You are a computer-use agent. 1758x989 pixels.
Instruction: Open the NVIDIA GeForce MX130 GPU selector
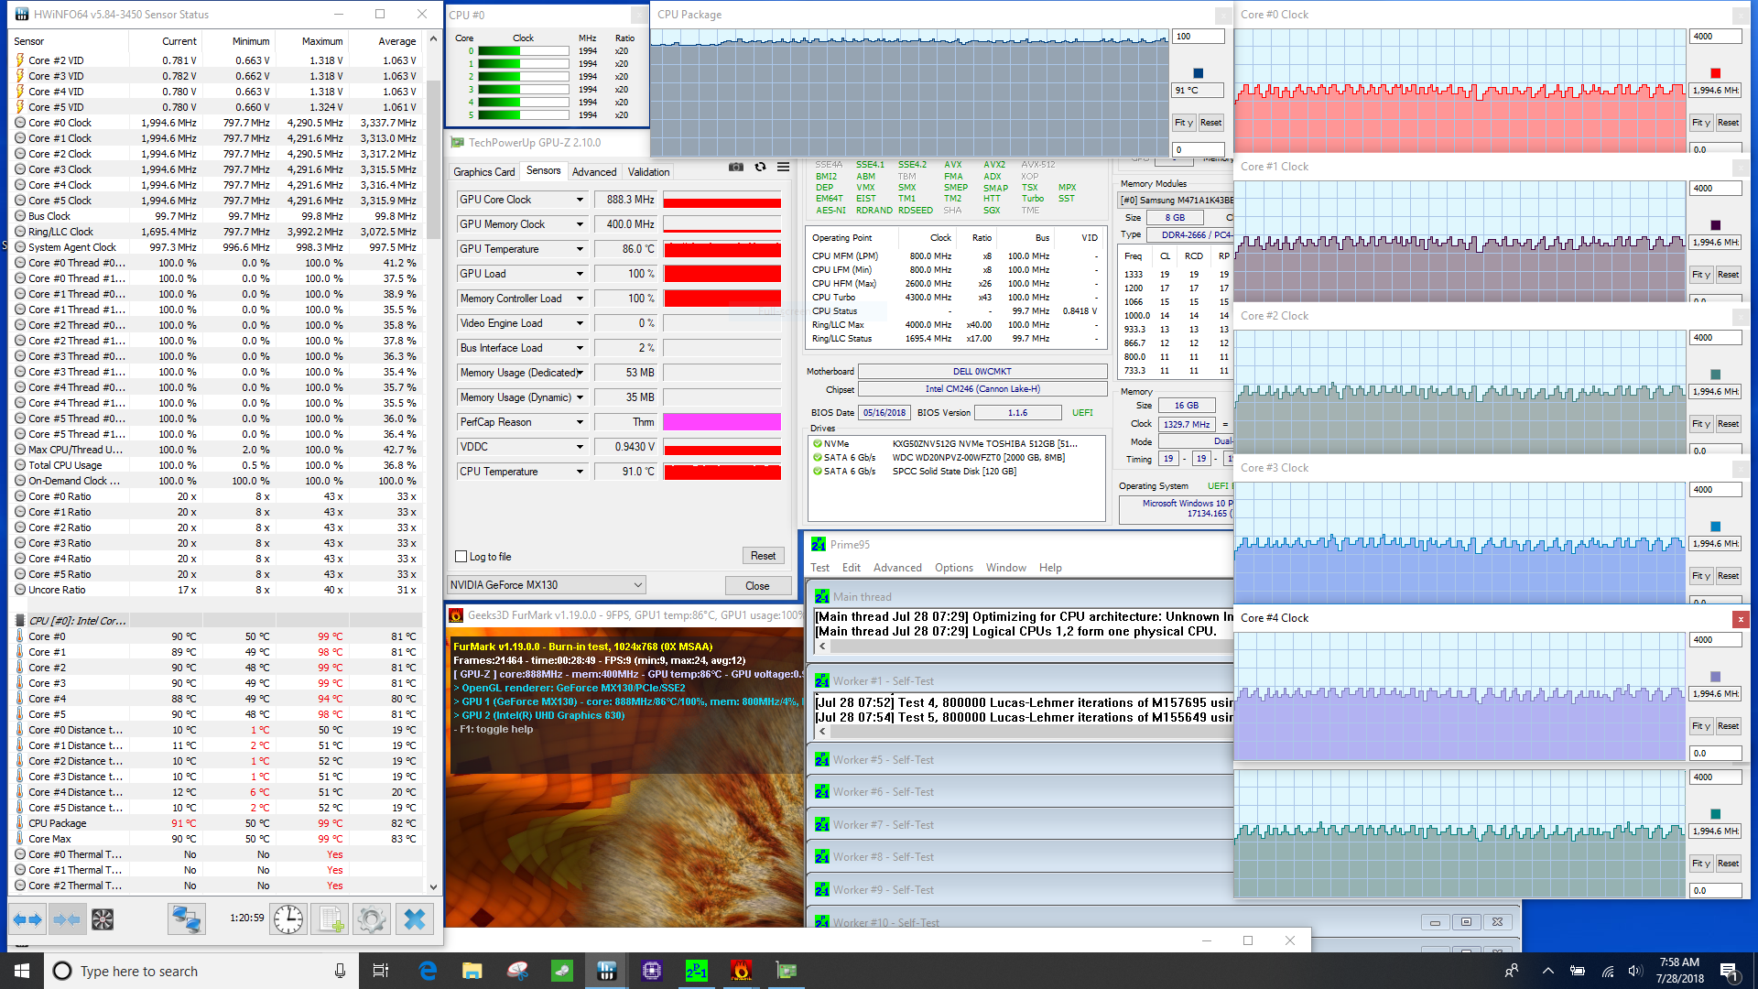547,585
